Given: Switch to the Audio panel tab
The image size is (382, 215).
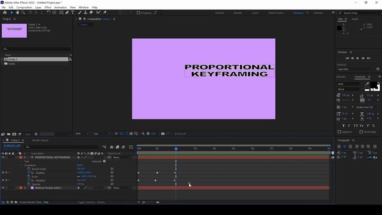Looking at the screenshot, I should click(x=355, y=19).
